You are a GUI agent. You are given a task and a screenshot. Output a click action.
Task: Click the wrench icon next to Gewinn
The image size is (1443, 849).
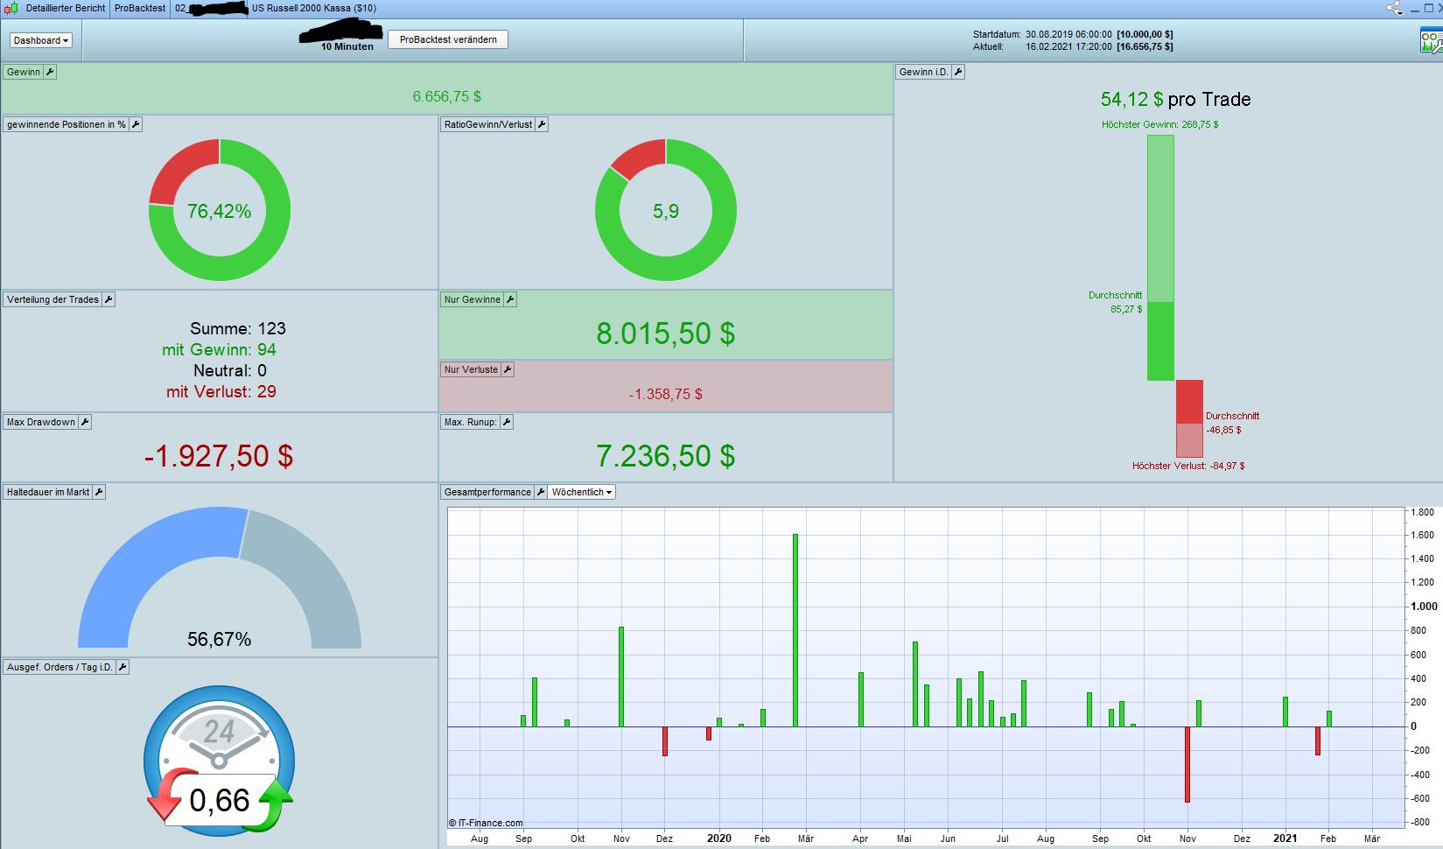pos(50,72)
